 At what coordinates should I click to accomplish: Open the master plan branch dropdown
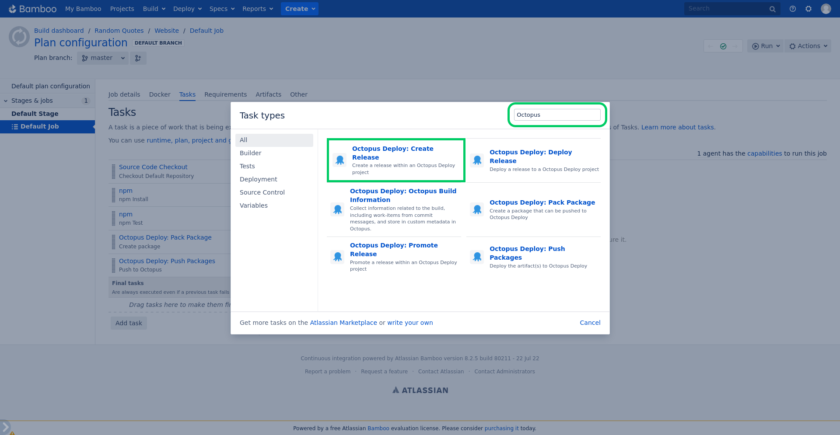pyautogui.click(x=103, y=58)
